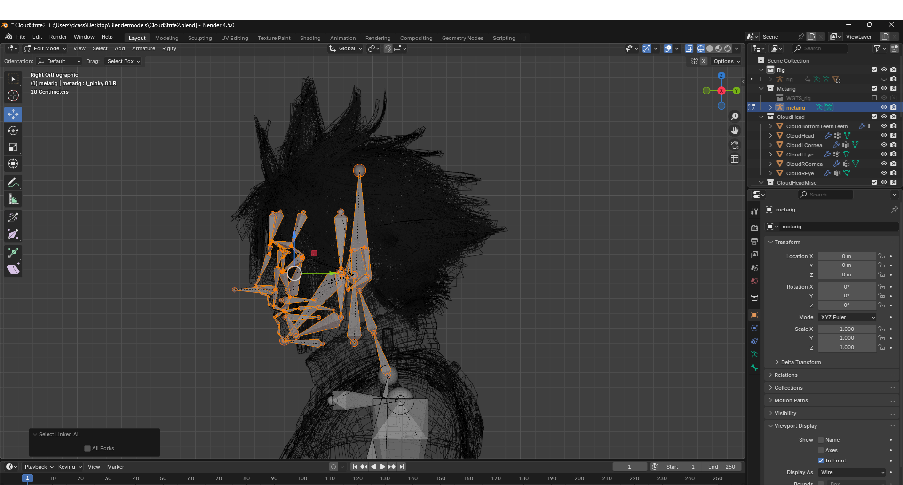This screenshot has height=485, width=903.
Task: Open the Display As Wire dropdown
Action: 852,472
